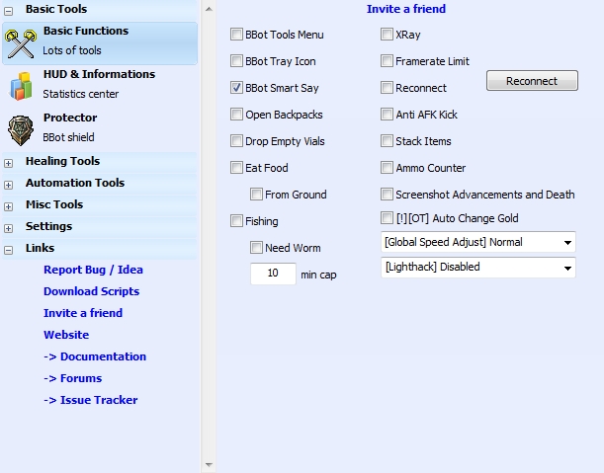Enable Anti AFK Kick option

388,115
